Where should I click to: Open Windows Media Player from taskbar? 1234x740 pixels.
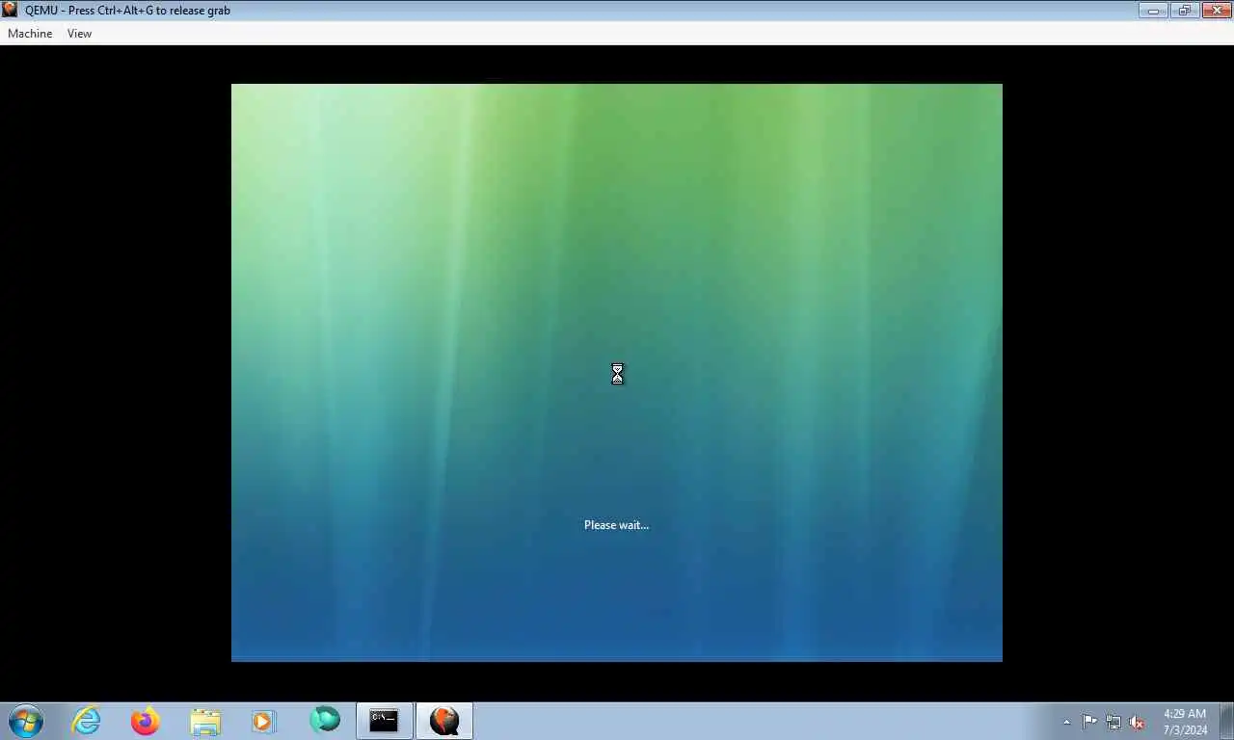coord(264,721)
